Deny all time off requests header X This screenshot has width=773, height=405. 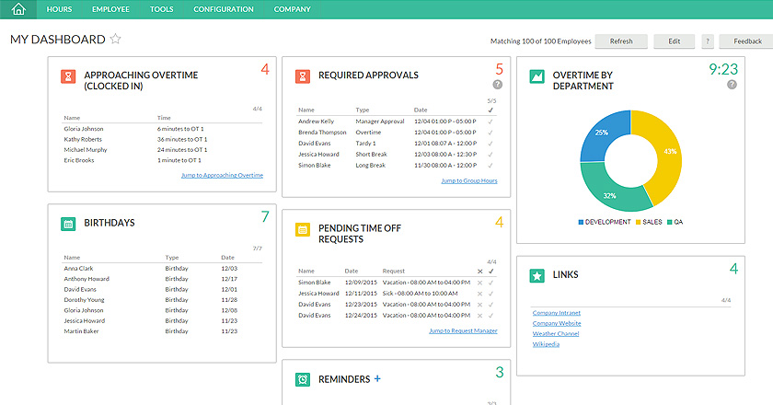(479, 272)
